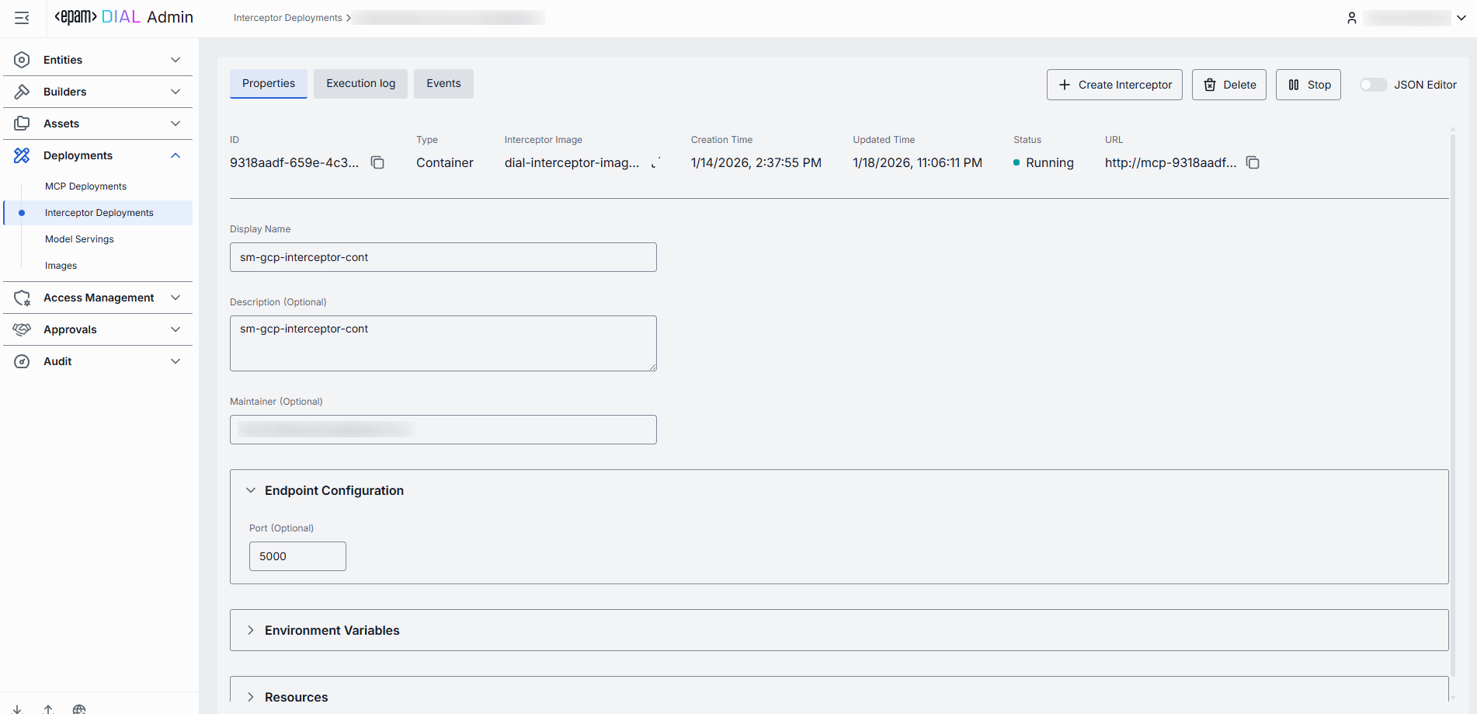The image size is (1477, 714).
Task: Click the Approvals handshake icon
Action: 22,329
